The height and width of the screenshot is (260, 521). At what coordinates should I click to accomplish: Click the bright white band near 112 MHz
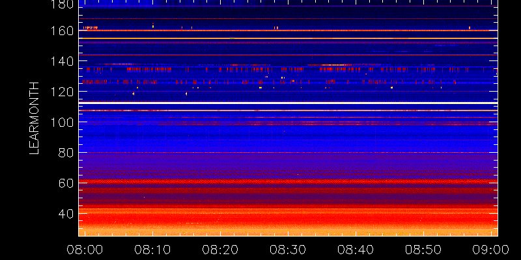click(x=288, y=103)
